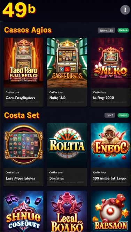
Task: Click the Holtg 1819 game title
Action: pyautogui.click(x=57, y=98)
